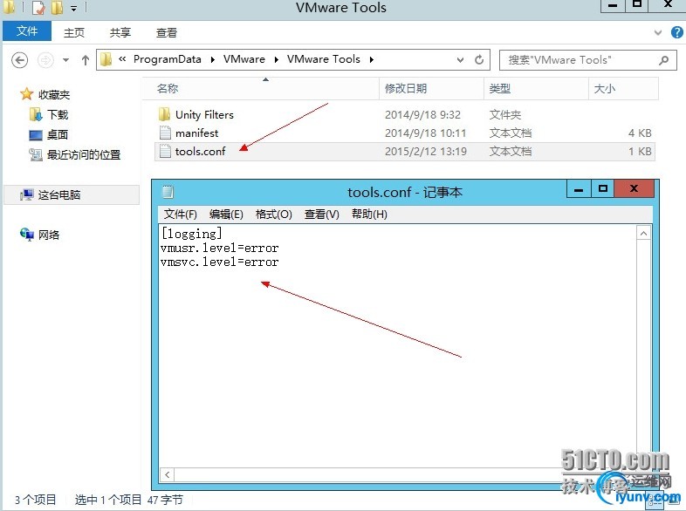The image size is (686, 511).
Task: Click VMware Tools in the address path
Action: coord(323,59)
